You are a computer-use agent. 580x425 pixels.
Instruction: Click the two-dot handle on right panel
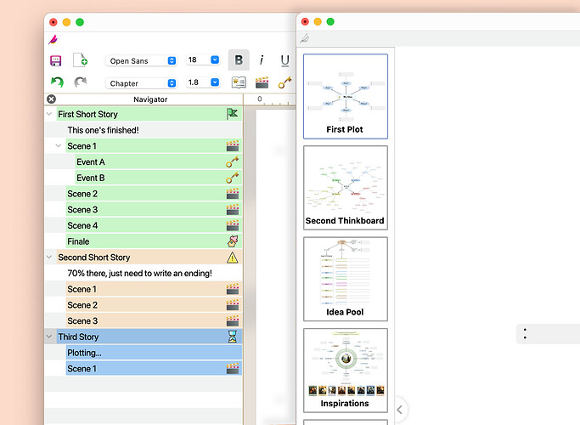[x=525, y=333]
